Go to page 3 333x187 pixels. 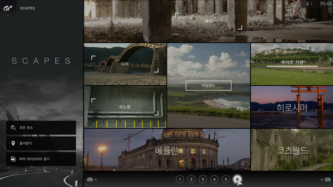(203, 179)
